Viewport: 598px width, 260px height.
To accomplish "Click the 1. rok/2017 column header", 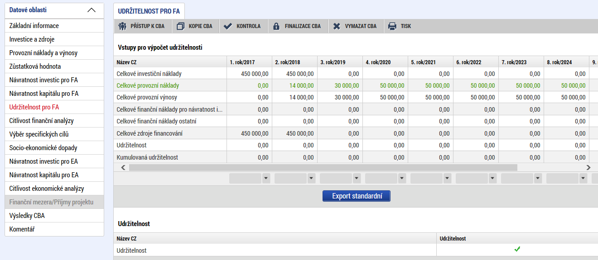I will tap(249, 62).
